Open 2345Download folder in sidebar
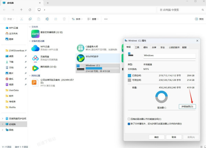This screenshot has height=148, width=206. point(15,51)
